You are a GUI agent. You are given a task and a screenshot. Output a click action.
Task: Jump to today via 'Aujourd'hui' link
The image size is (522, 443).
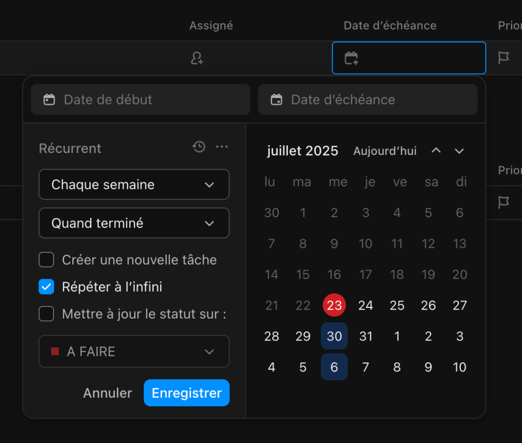coord(385,151)
